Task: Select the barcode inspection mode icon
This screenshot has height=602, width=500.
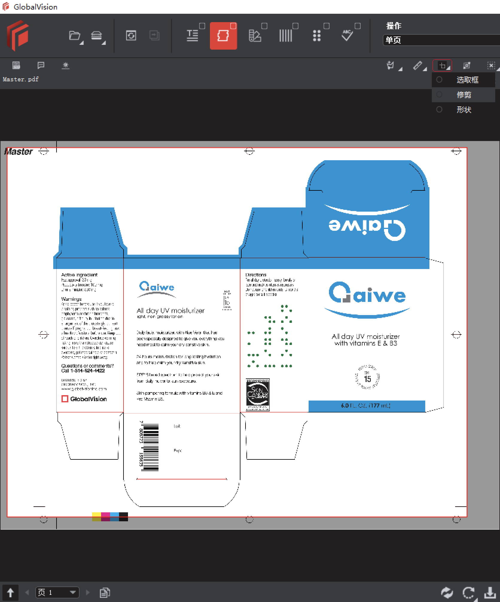Action: 286,36
